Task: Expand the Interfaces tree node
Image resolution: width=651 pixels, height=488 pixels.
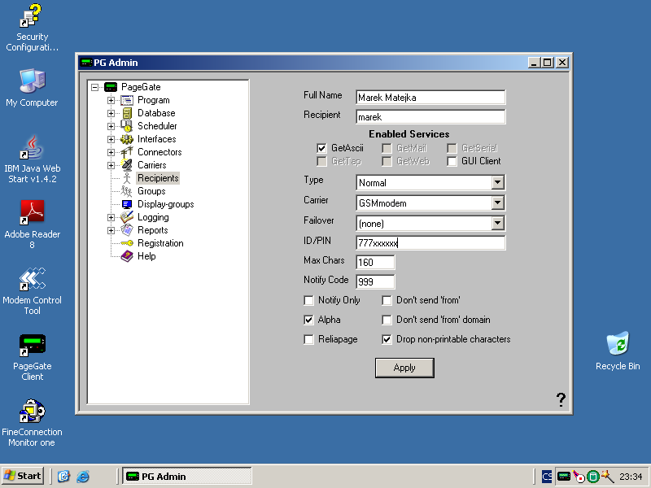Action: point(111,139)
